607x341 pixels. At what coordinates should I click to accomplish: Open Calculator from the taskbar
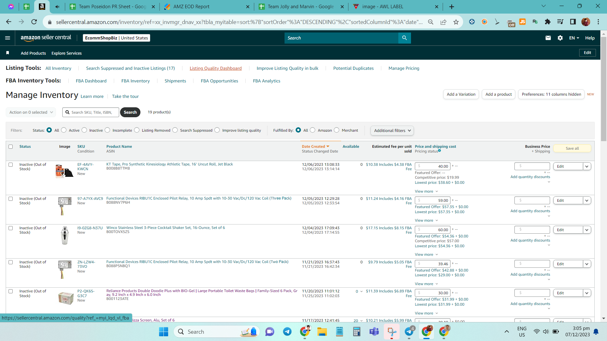[357, 332]
